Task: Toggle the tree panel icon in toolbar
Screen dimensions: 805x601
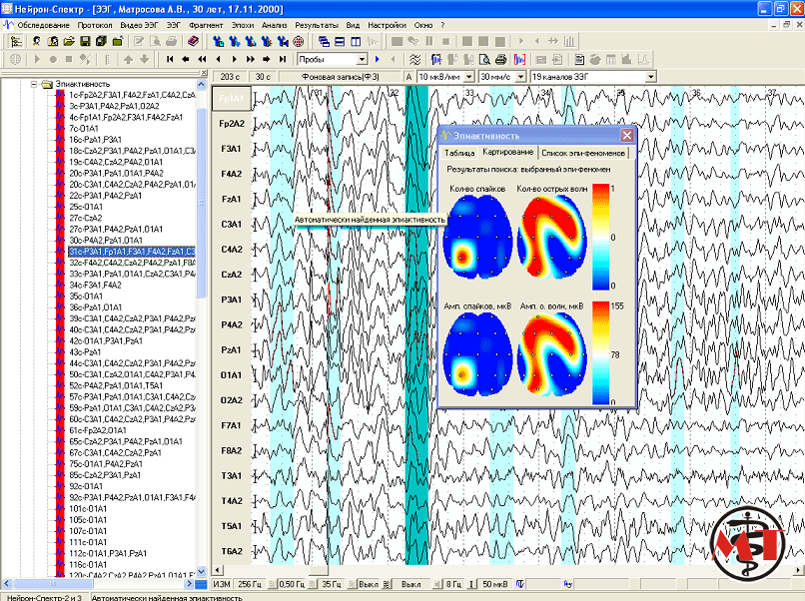Action: coord(16,41)
